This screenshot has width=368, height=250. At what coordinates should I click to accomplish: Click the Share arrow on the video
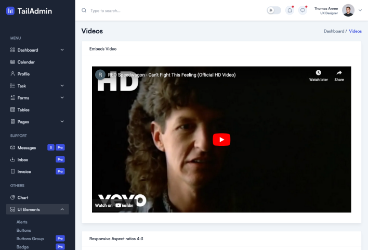[339, 73]
